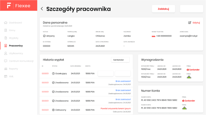Select the Pracownicy sidebar item
The image size is (206, 115).
click(16, 46)
